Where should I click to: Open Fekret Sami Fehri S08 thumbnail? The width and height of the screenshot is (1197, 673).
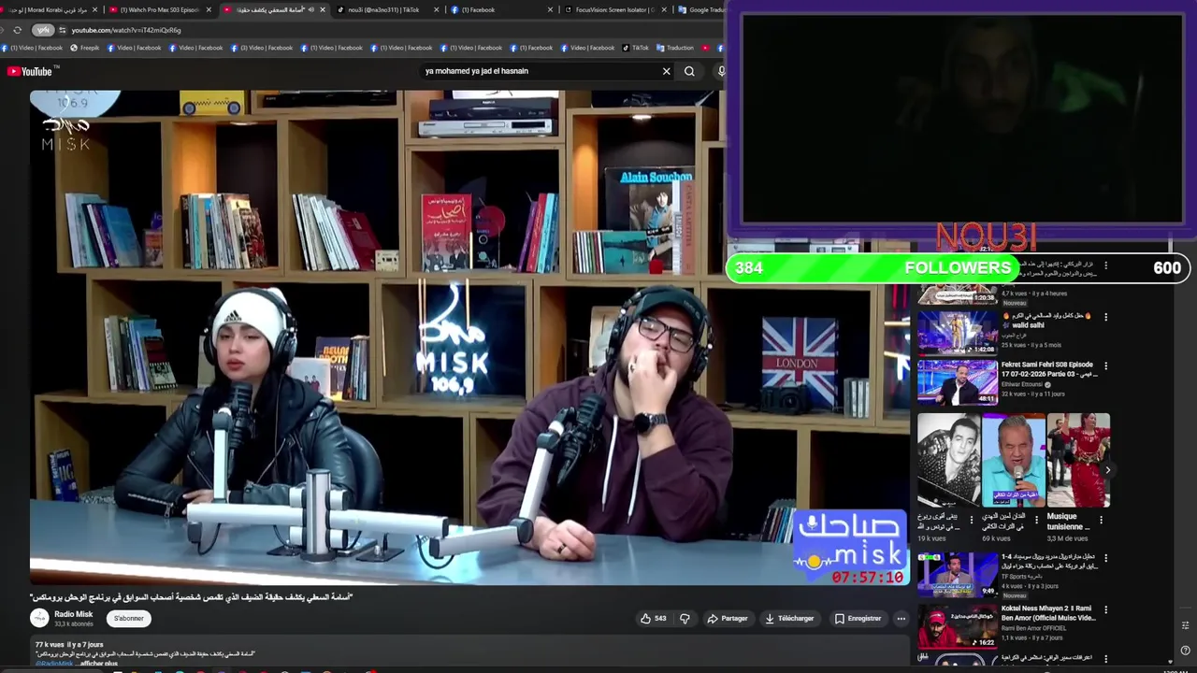(x=958, y=381)
